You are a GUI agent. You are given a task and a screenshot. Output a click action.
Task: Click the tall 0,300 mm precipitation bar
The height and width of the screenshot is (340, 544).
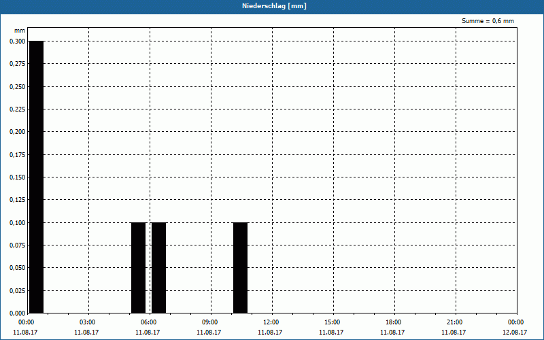[x=37, y=177]
